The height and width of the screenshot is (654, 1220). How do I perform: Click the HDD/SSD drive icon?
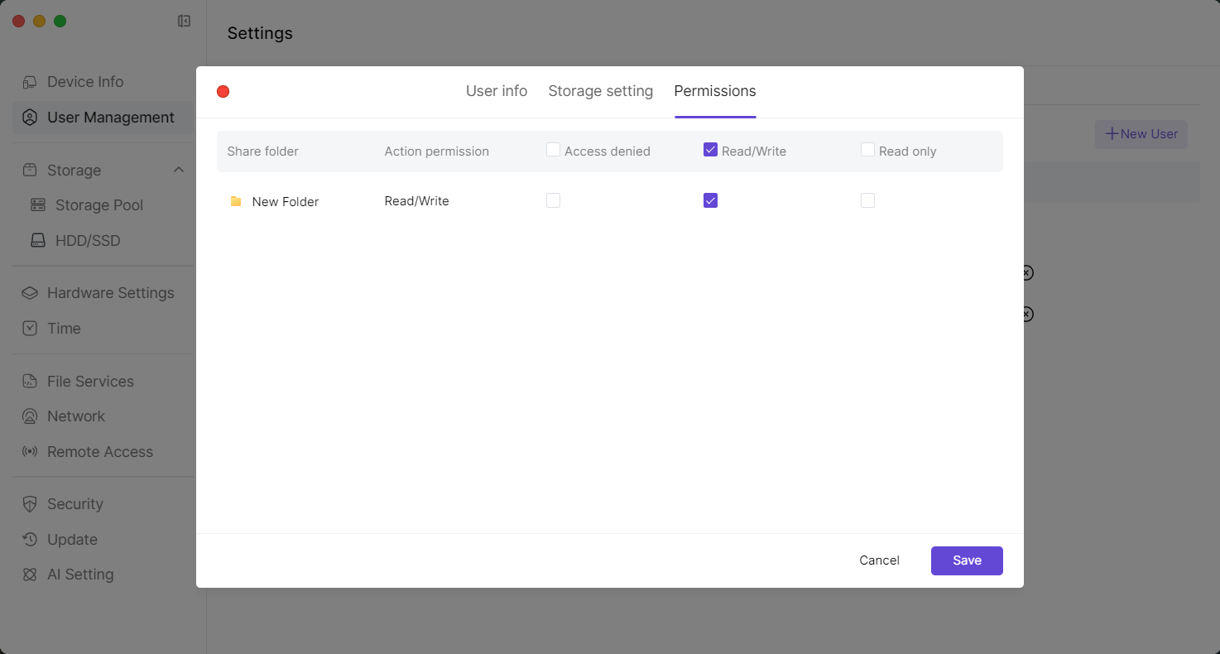38,241
